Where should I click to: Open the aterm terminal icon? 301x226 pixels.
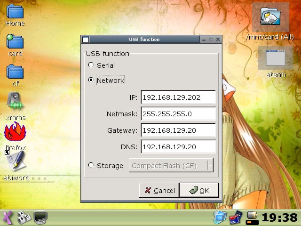[x=276, y=58]
